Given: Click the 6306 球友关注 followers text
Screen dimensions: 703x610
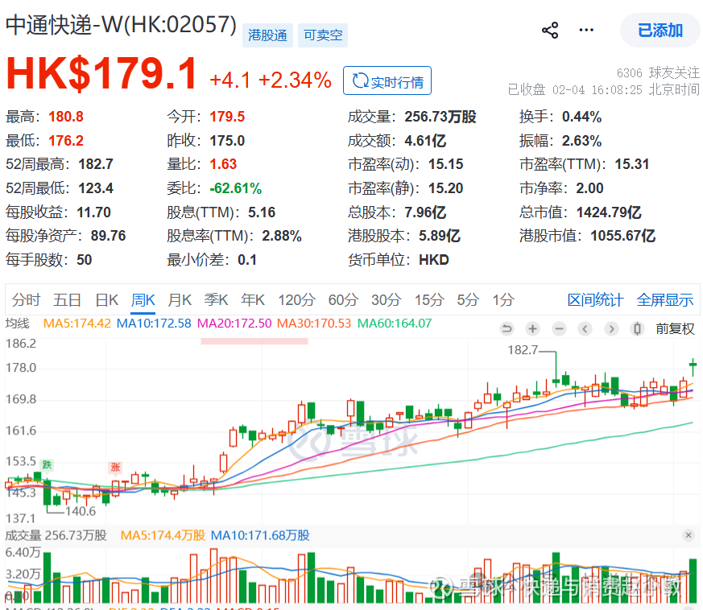Looking at the screenshot, I should tap(658, 72).
